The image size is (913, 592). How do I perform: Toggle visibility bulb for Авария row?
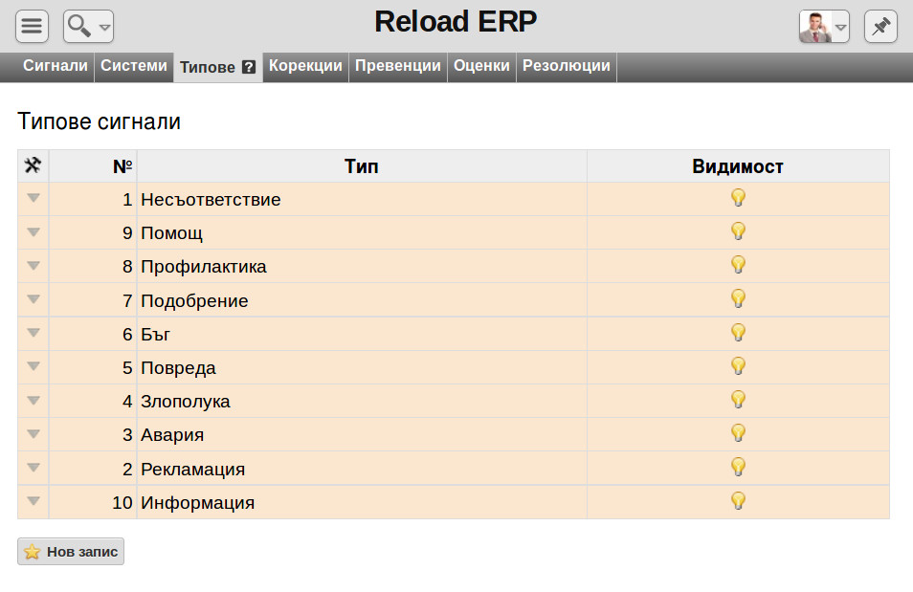click(738, 433)
